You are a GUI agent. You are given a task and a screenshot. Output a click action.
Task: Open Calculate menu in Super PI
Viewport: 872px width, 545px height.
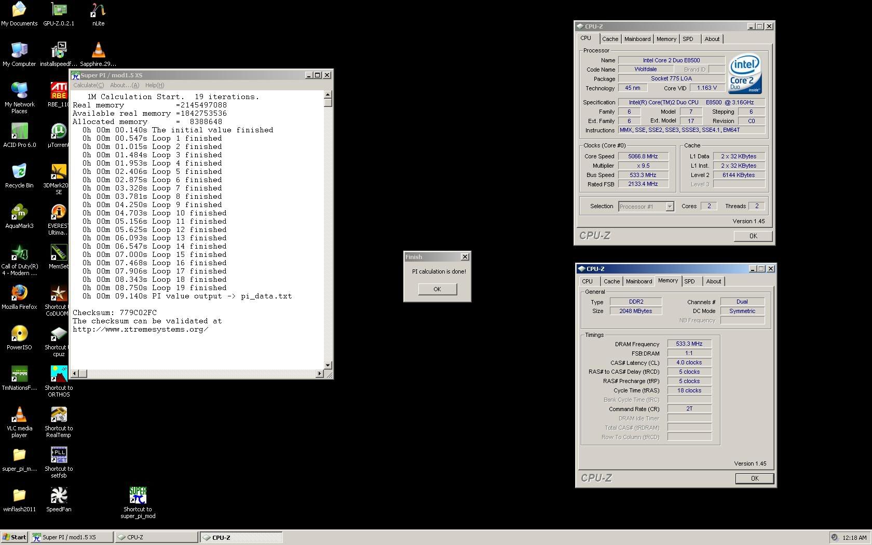(x=88, y=85)
